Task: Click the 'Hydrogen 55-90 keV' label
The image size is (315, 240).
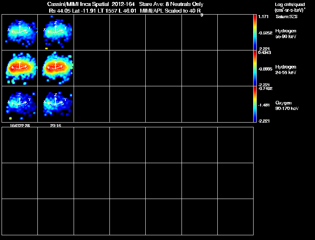Action: pyautogui.click(x=286, y=33)
